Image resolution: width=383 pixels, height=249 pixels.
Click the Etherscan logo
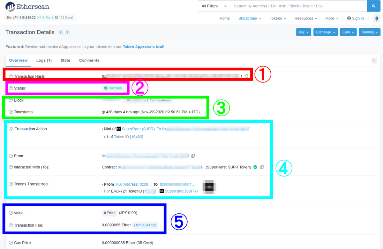click(27, 6)
